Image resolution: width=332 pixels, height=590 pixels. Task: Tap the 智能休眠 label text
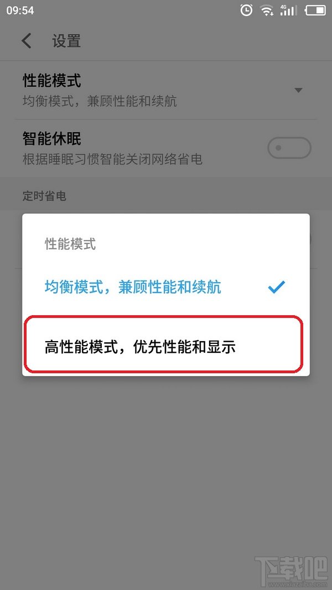(x=52, y=139)
